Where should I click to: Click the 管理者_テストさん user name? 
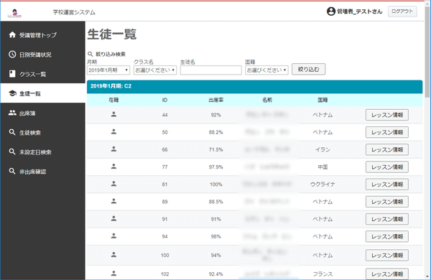click(x=360, y=11)
